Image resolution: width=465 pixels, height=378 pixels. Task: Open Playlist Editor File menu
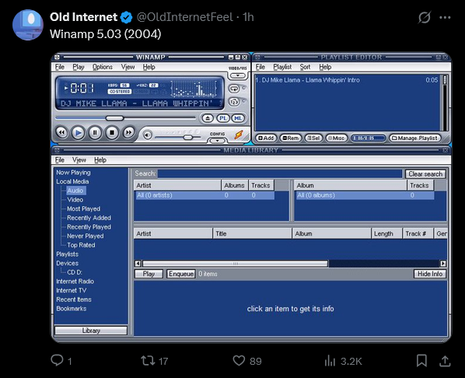click(x=260, y=67)
